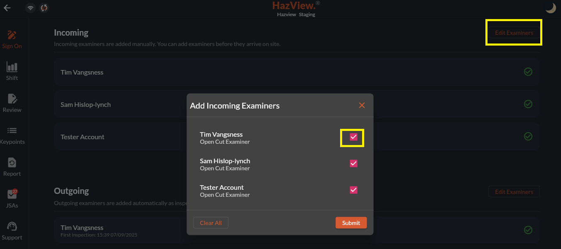Click Edit Examiners for Incoming section
Screen dimensions: 561x249
click(x=514, y=33)
